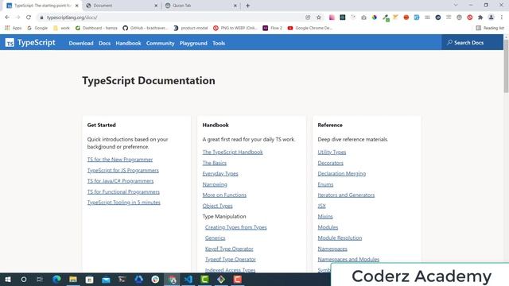509x286 pixels.
Task: Open Decorators reference link
Action: (x=330, y=163)
